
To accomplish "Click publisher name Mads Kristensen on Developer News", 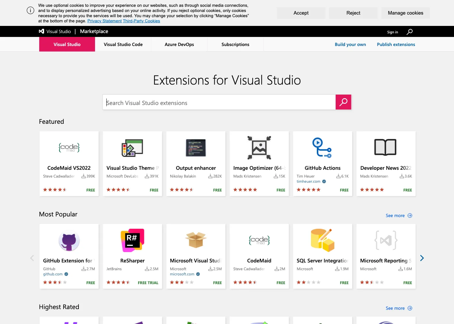I will (x=374, y=176).
